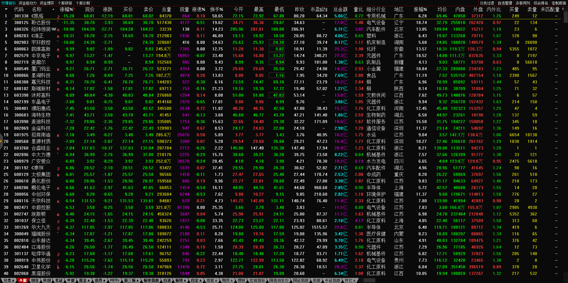Image resolution: width=568 pixels, height=283 pixels.
Task: Click the scroll-up arrow at table top
Action: tap(566, 9)
